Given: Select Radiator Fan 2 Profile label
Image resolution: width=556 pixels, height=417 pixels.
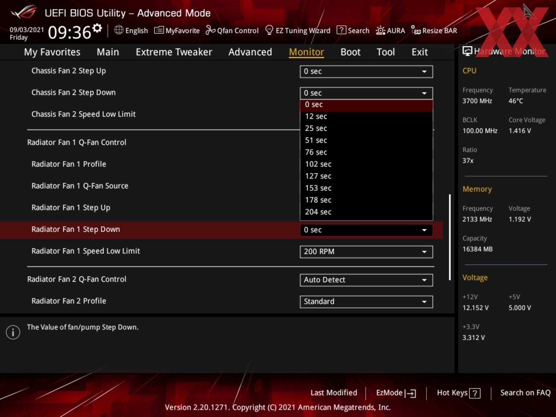Looking at the screenshot, I should click(69, 301).
